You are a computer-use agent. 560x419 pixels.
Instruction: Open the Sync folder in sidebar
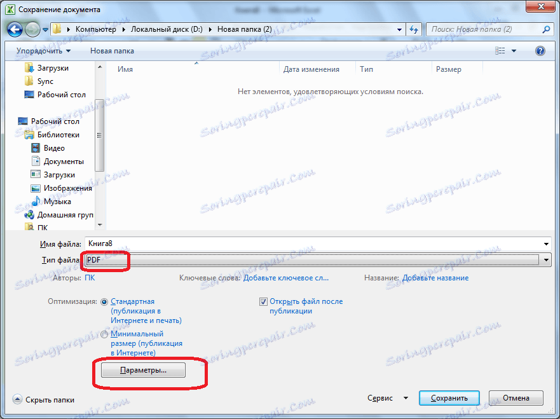tap(39, 81)
